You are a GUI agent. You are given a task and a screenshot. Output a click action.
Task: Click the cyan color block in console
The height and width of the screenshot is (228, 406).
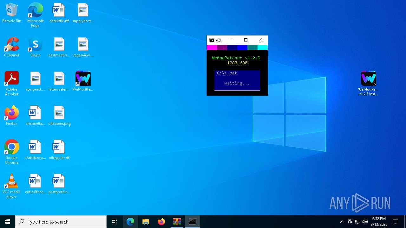tap(263, 47)
